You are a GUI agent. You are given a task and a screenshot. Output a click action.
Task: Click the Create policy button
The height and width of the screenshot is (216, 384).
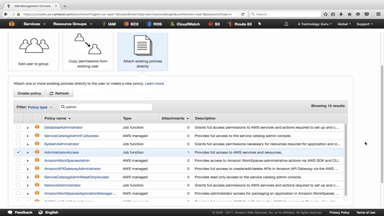[29, 93]
